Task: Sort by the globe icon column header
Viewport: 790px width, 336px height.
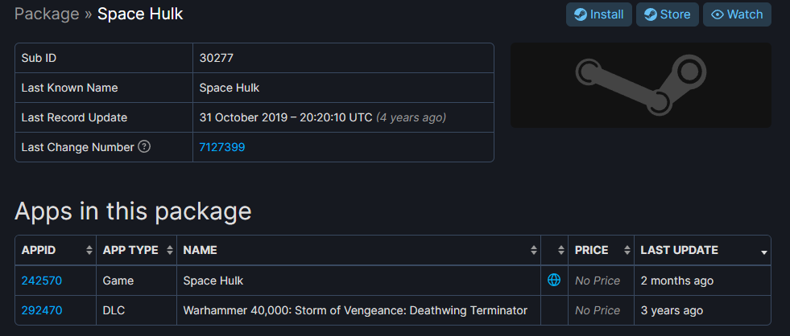Action: point(554,250)
